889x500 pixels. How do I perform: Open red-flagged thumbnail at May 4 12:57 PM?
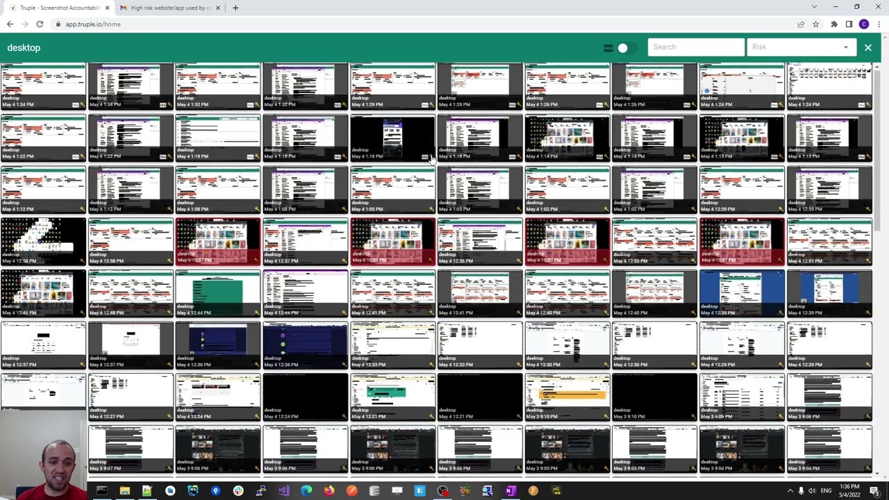click(x=218, y=242)
